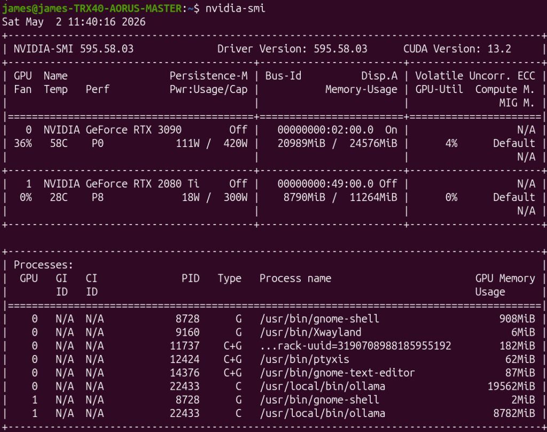Click the Memory-Usage header
Screen dimensions: 547x432
361,89
